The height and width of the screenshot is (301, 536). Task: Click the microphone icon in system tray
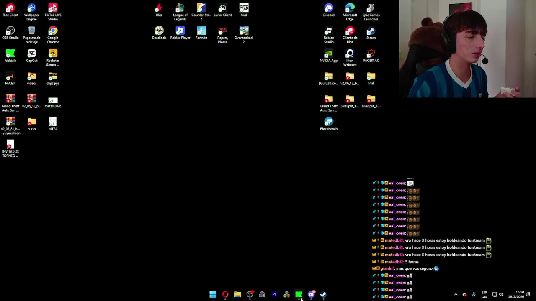(x=474, y=294)
